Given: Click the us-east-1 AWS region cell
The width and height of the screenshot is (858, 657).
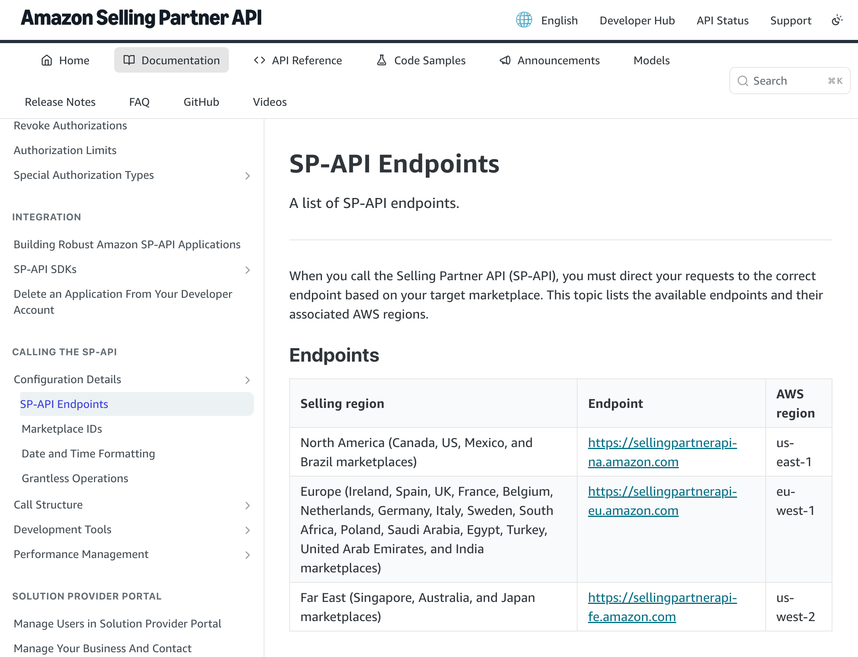Looking at the screenshot, I should coord(799,452).
